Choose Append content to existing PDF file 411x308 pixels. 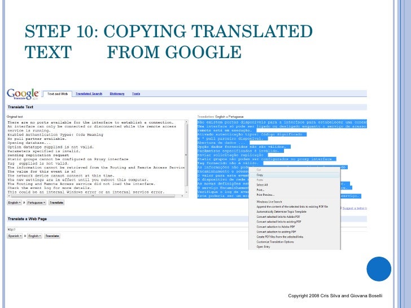pyautogui.click(x=294, y=206)
